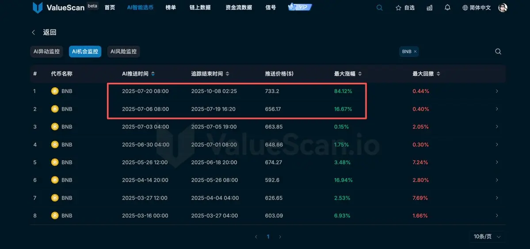Image resolution: width=530 pixels, height=249 pixels.
Task: Click the 返回 back link
Action: pyautogui.click(x=50, y=32)
